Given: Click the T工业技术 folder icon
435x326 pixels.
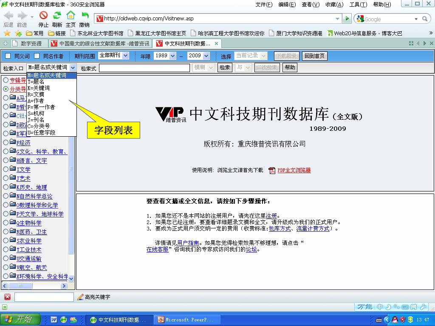Looking at the screenshot, I should 12,249.
